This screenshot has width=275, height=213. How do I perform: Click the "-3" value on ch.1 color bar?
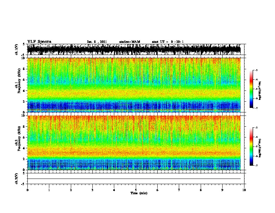256,70
